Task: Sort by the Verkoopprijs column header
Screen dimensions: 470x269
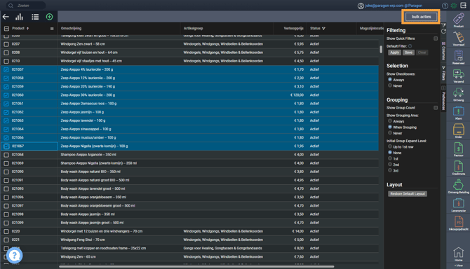Action: tap(294, 29)
